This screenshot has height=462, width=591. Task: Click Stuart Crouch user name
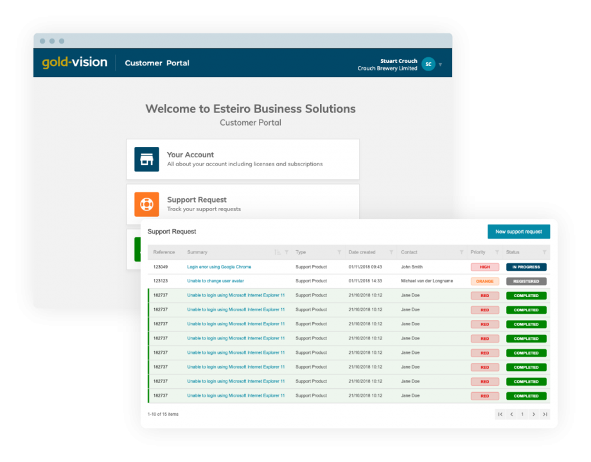tap(399, 61)
